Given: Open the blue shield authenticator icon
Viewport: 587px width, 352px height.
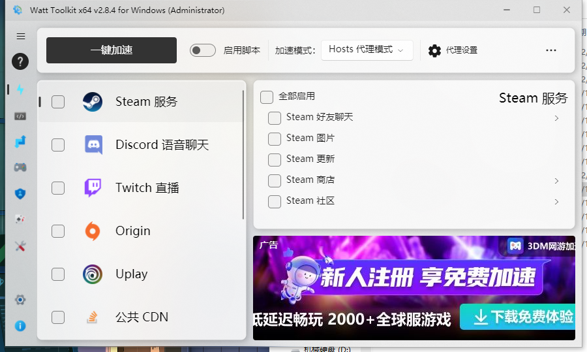Looking at the screenshot, I should (21, 193).
